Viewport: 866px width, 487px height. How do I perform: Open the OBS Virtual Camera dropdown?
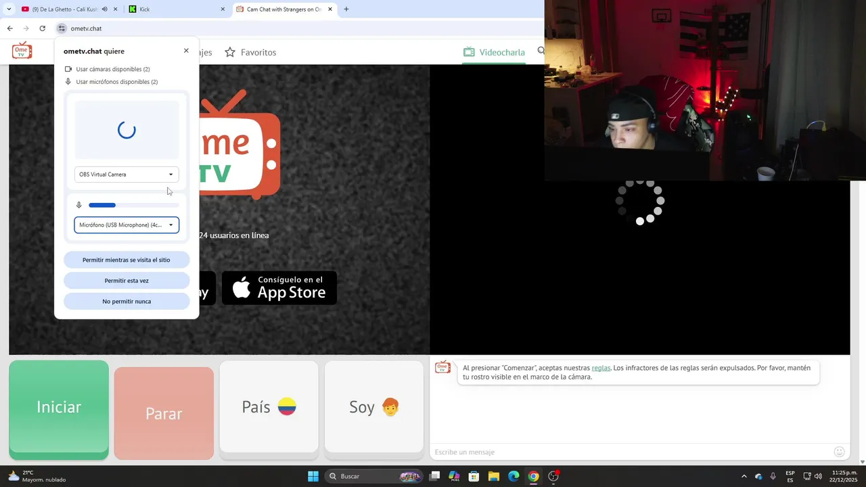pos(127,175)
